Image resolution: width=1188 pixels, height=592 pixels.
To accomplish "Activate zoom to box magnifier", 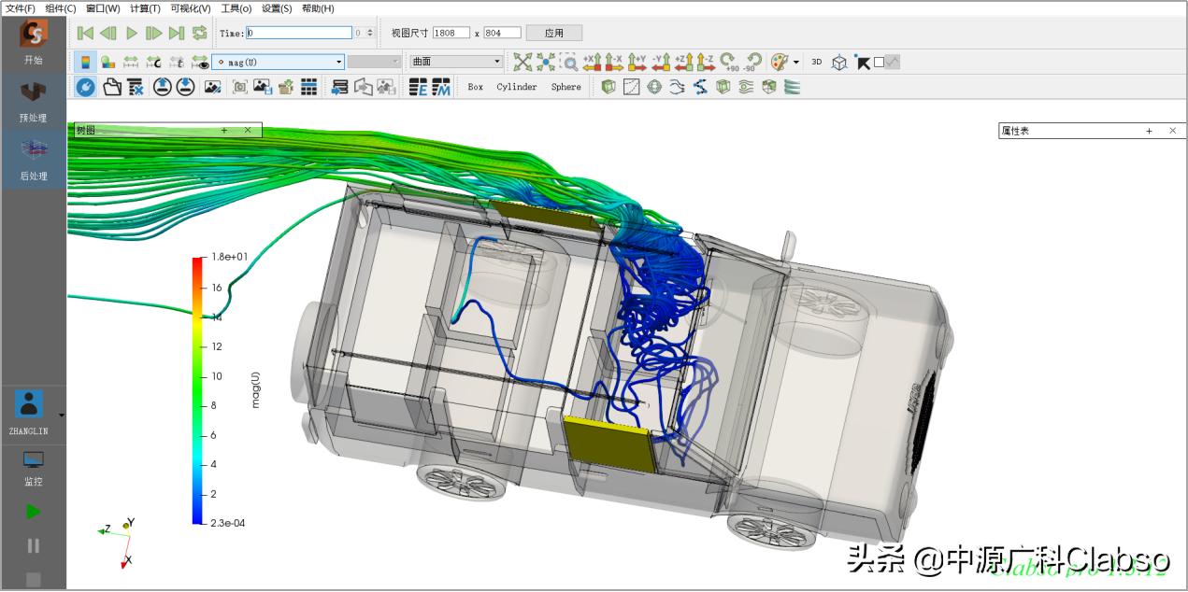I will pyautogui.click(x=569, y=62).
